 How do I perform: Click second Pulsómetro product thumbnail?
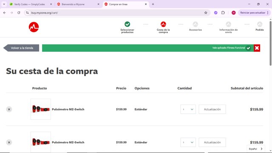coord(41,142)
